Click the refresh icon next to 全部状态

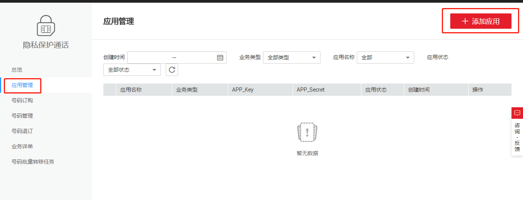pyautogui.click(x=172, y=70)
